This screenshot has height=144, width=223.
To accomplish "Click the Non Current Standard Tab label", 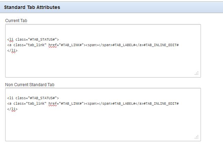I will tap(30, 84).
